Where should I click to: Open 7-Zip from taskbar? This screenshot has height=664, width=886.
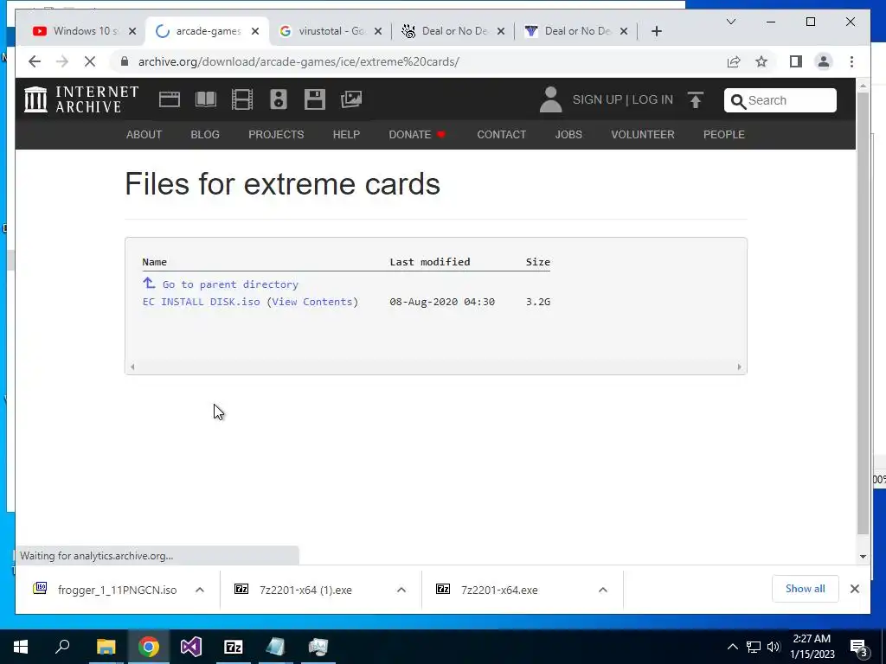(234, 647)
